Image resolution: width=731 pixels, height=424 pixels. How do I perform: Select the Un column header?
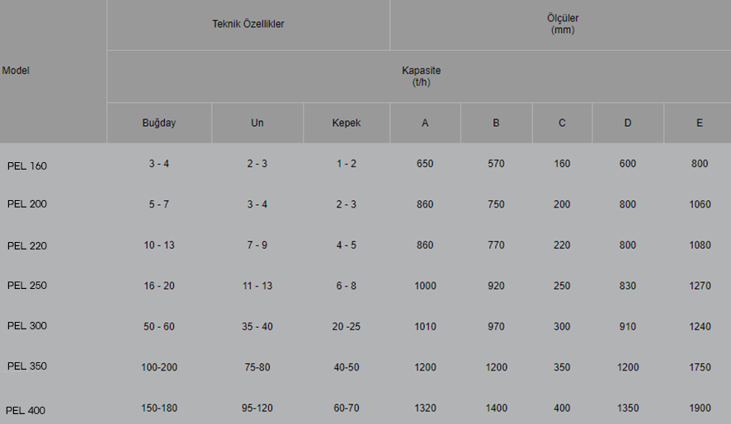click(x=257, y=123)
